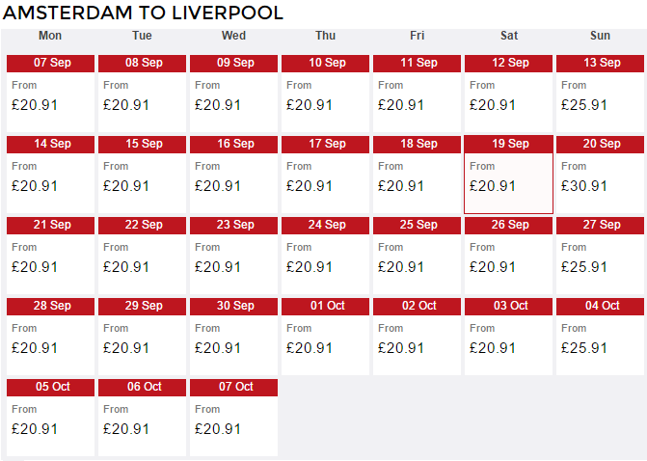
Task: Click the 18 Sep Friday fare
Action: 417,175
